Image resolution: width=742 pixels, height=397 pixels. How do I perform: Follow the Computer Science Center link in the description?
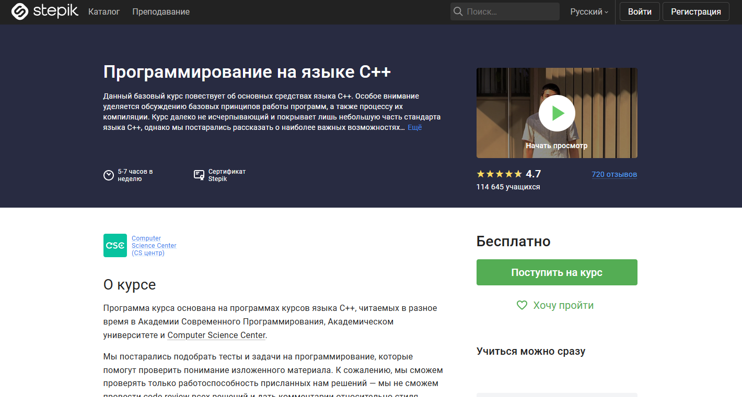click(x=216, y=335)
